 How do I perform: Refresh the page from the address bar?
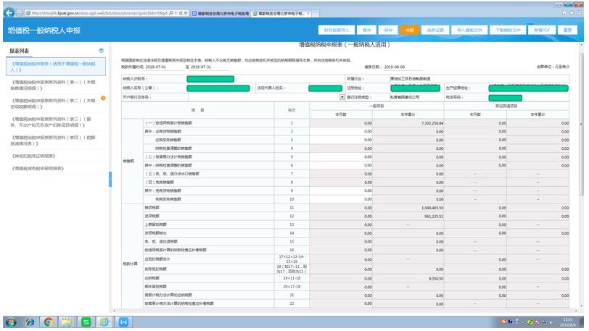pyautogui.click(x=181, y=13)
